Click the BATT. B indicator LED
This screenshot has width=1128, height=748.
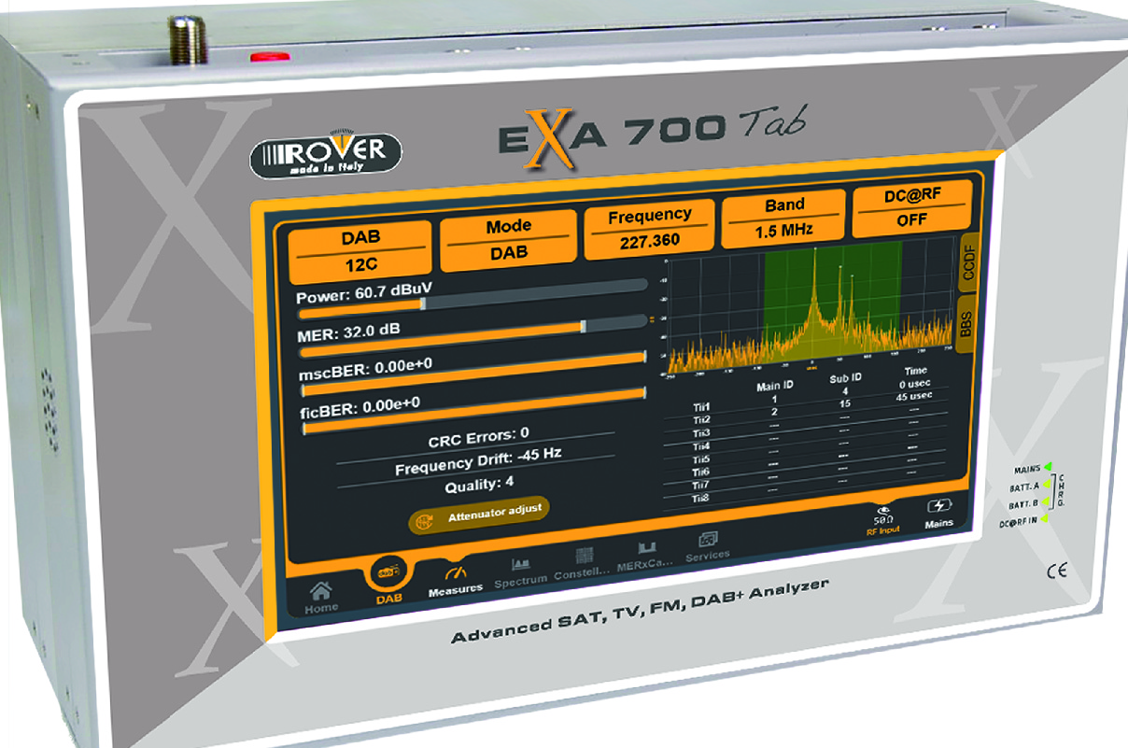[x=1048, y=501]
